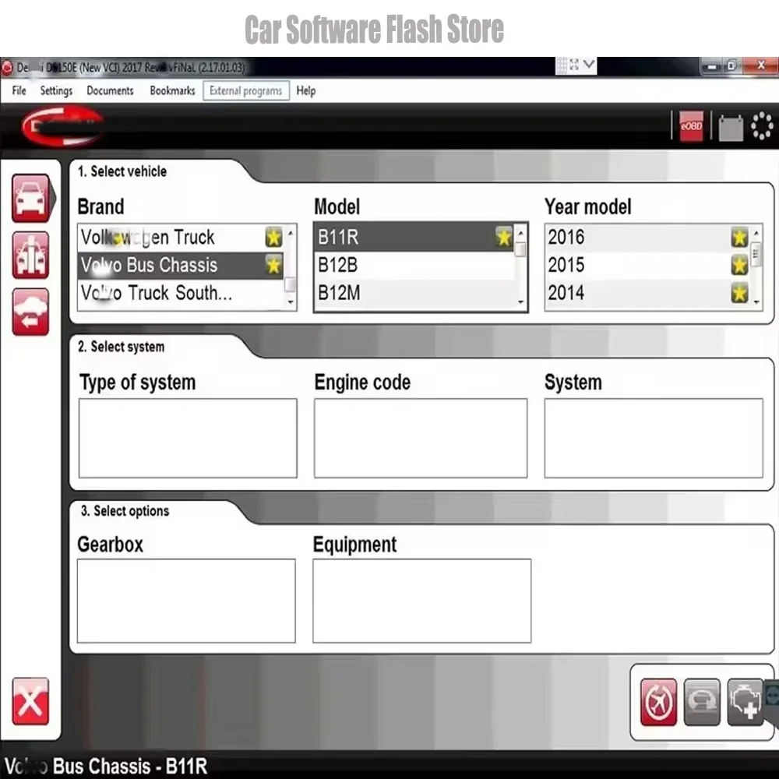Click the grey car scan icon
779x779 pixels.
(702, 702)
